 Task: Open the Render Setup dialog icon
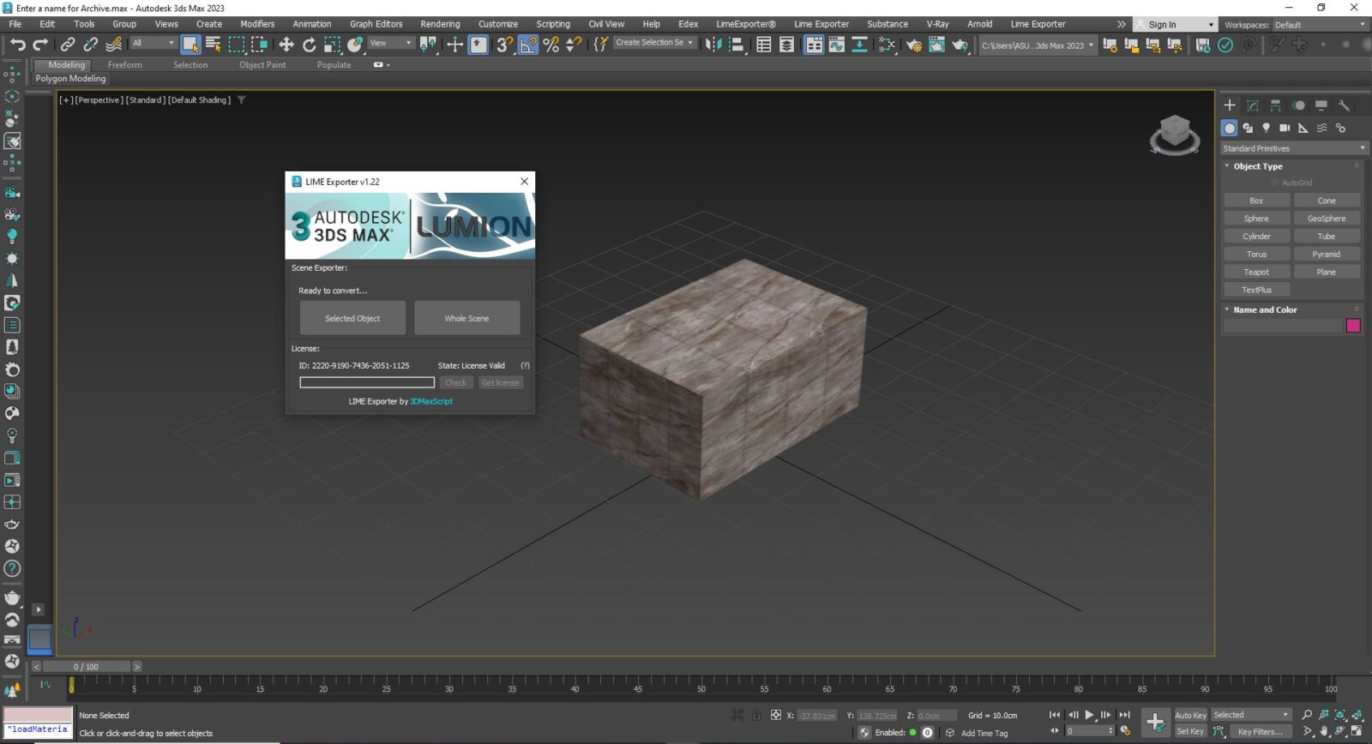tap(914, 45)
